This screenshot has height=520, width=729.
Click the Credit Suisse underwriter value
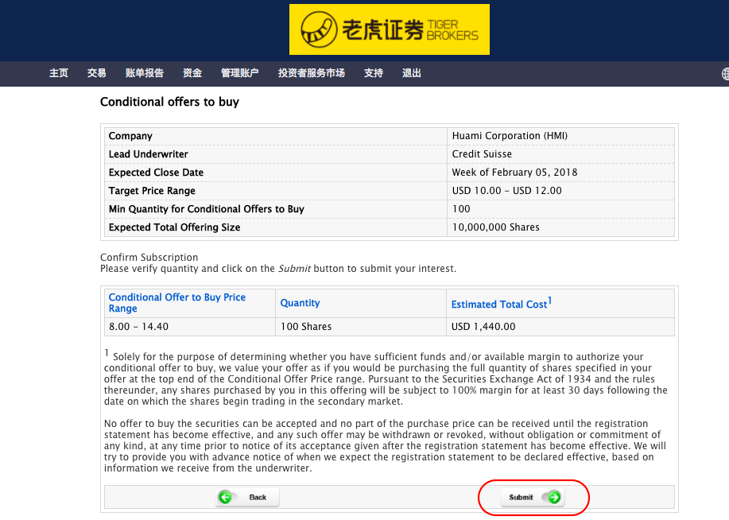482,154
